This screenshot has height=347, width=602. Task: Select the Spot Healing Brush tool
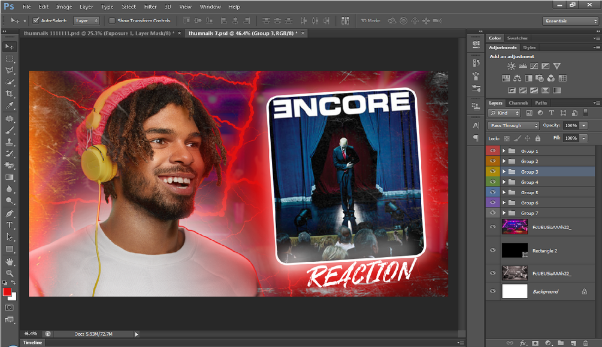point(9,119)
